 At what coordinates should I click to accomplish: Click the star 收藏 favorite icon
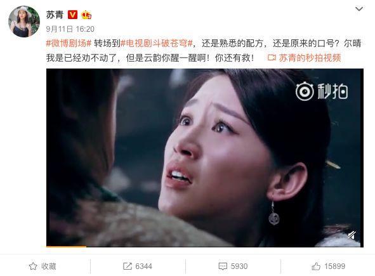tap(33, 266)
